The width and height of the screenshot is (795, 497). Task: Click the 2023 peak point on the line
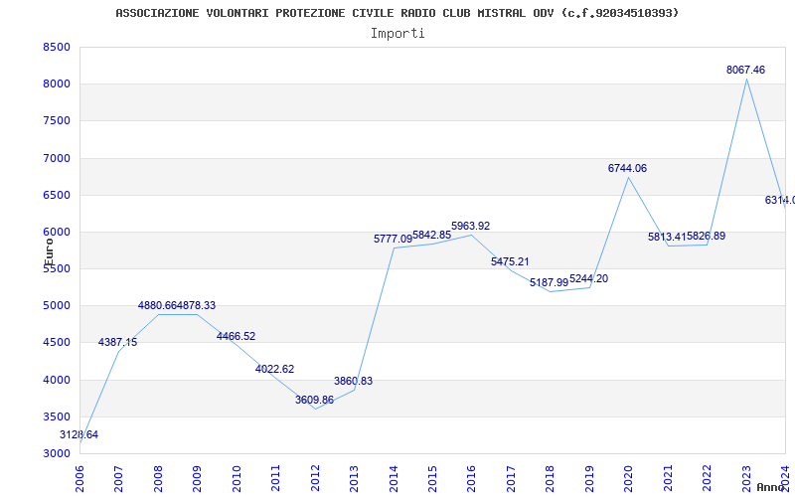click(x=746, y=80)
